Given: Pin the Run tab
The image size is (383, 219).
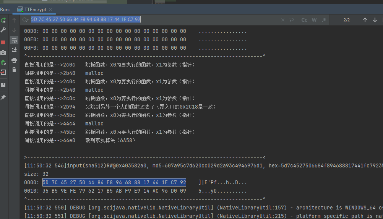Looking at the screenshot, I should 3,97.
